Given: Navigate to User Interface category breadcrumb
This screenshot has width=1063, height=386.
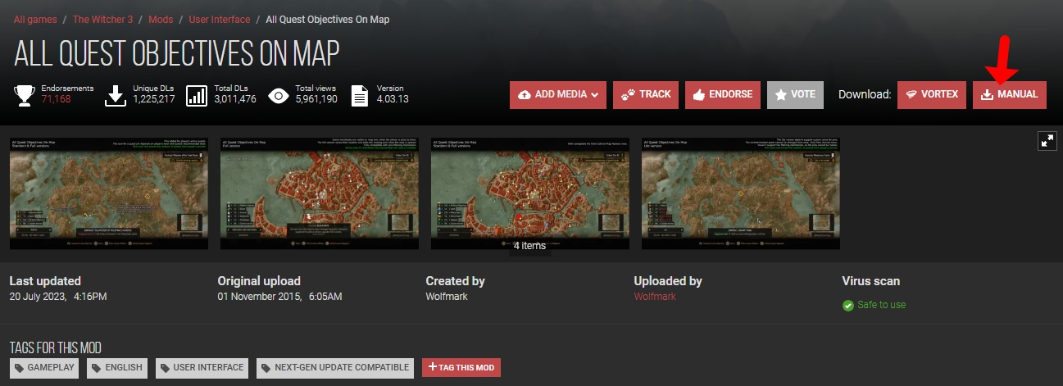Looking at the screenshot, I should (220, 19).
